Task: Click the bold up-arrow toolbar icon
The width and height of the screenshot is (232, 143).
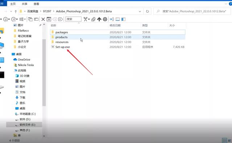Action: click(x=99, y=19)
